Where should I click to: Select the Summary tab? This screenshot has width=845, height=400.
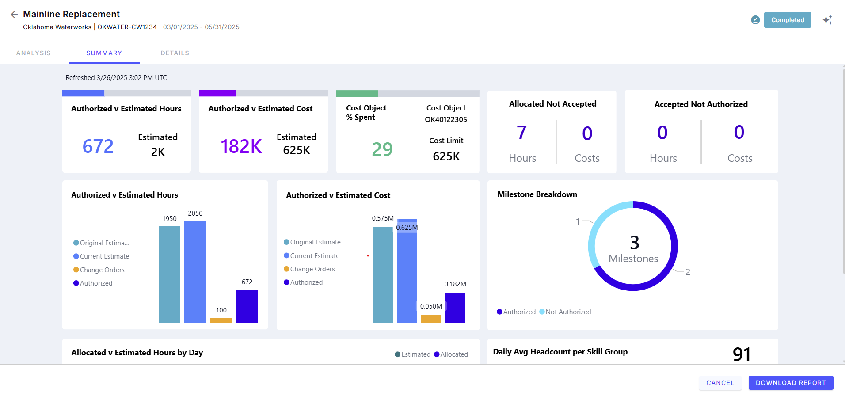click(x=104, y=53)
